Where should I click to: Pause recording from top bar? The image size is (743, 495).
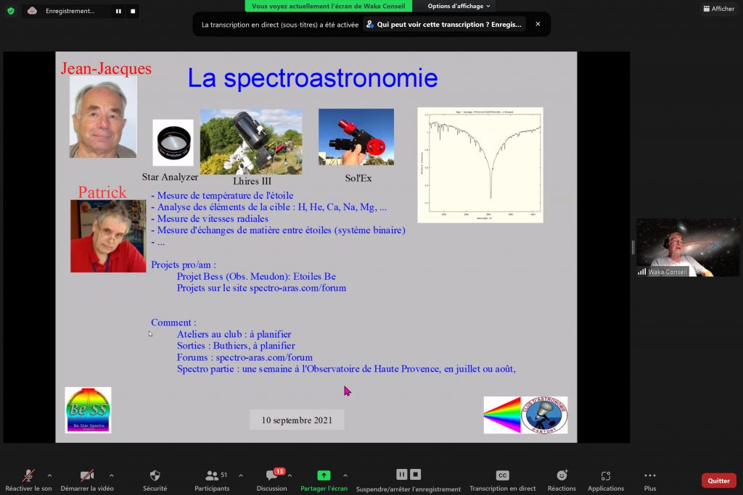(118, 11)
